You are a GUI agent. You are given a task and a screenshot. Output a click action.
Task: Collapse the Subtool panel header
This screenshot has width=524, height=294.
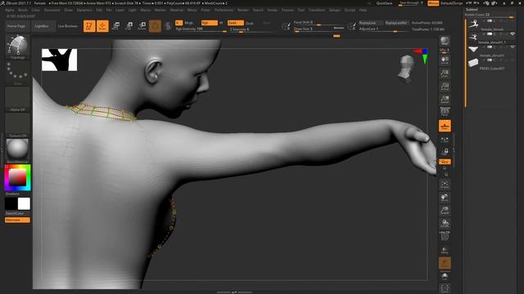coord(472,9)
